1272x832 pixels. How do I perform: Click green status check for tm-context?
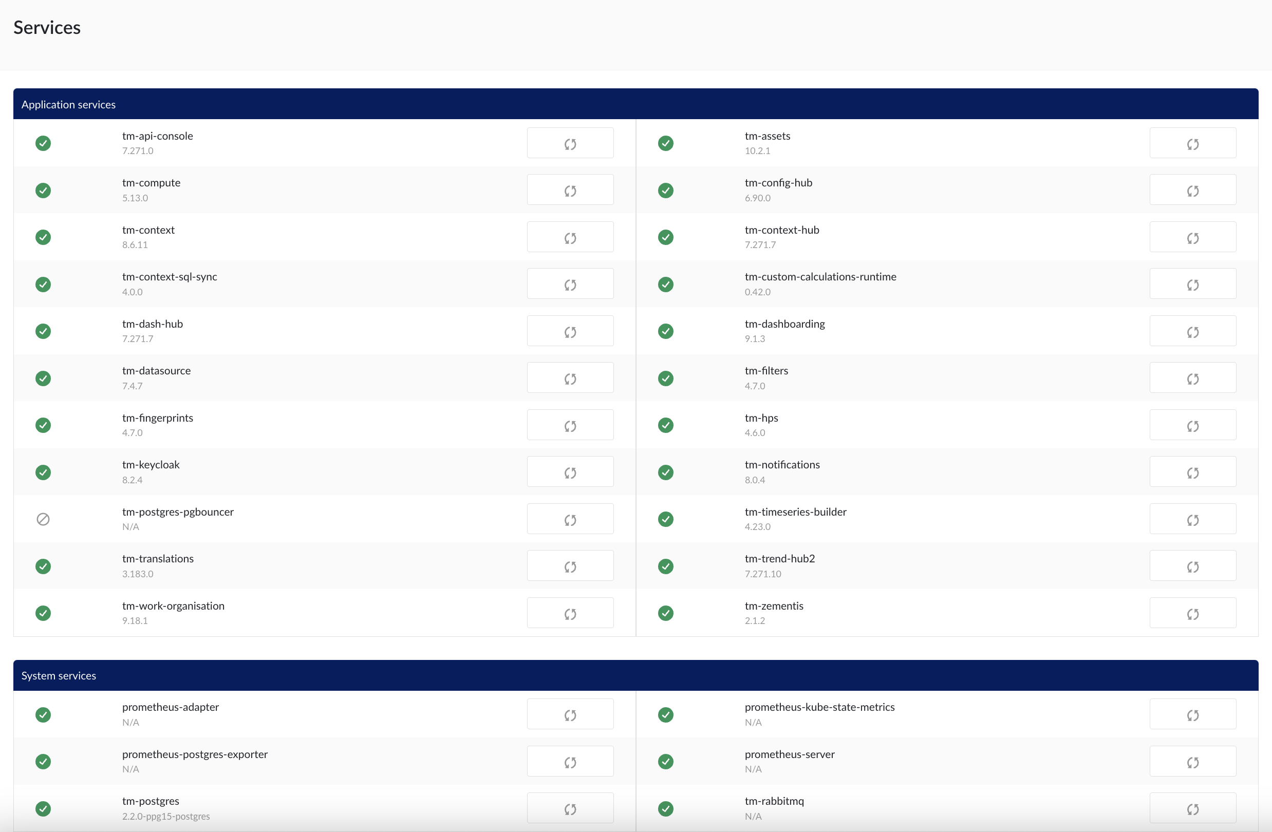coord(43,237)
